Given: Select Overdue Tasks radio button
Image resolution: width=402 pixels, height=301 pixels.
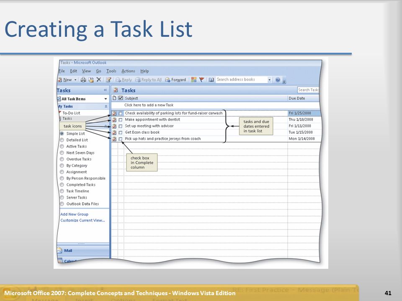Looking at the screenshot, I should click(x=62, y=159).
